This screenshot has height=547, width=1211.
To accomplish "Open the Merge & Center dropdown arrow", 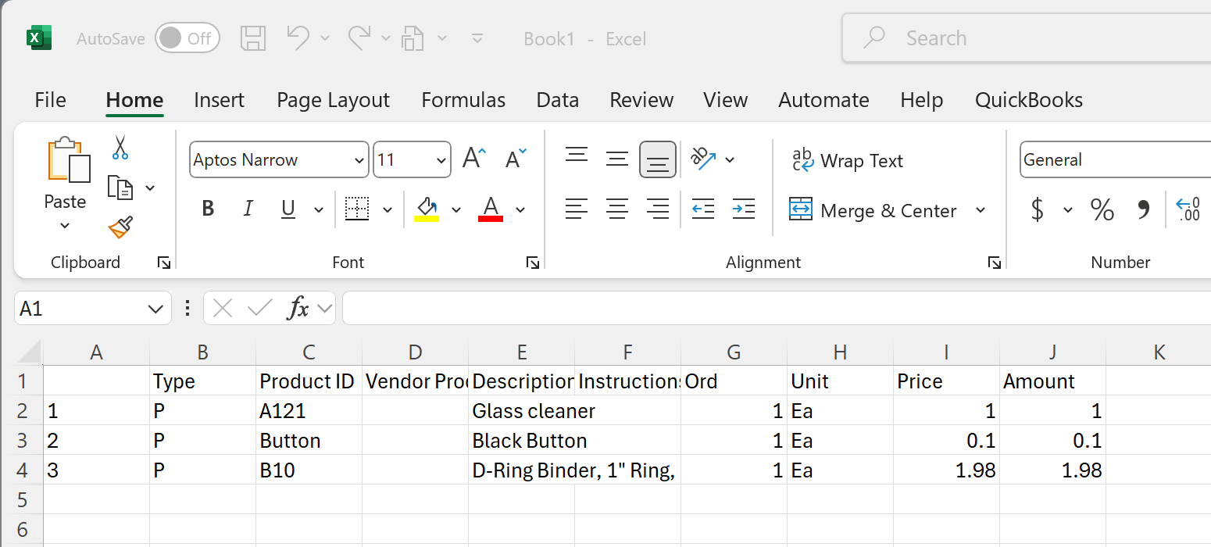I will point(981,210).
